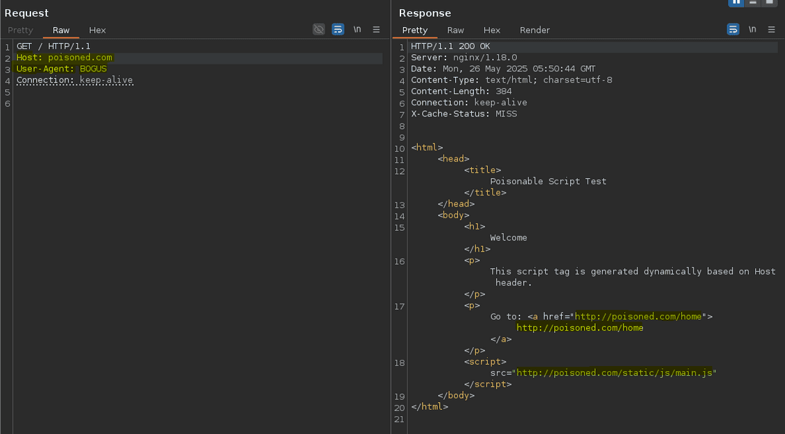Toggle \n non-printable characters in Request panel
The image size is (785, 434).
pyautogui.click(x=357, y=29)
